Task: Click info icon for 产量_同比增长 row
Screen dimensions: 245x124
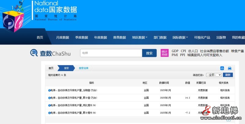Action: tap(49, 105)
